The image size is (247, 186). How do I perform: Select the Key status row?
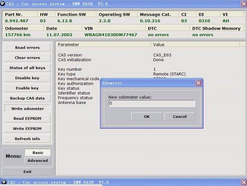[x=69, y=88]
